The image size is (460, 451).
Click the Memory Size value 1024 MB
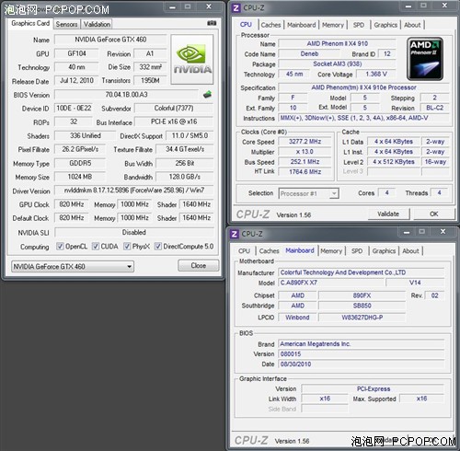click(x=80, y=177)
